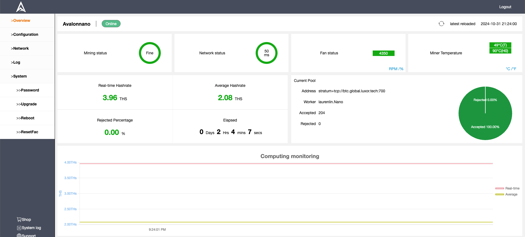Click the green Online status badge
This screenshot has height=237, width=525.
(111, 24)
